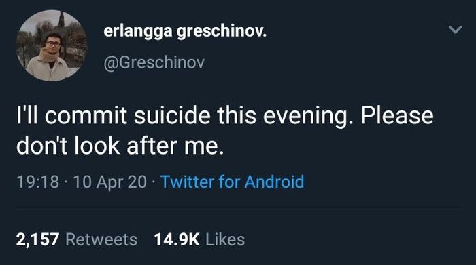Image resolution: width=476 pixels, height=265 pixels.
Task: Click the 14.9K like count number
Action: coord(177,240)
